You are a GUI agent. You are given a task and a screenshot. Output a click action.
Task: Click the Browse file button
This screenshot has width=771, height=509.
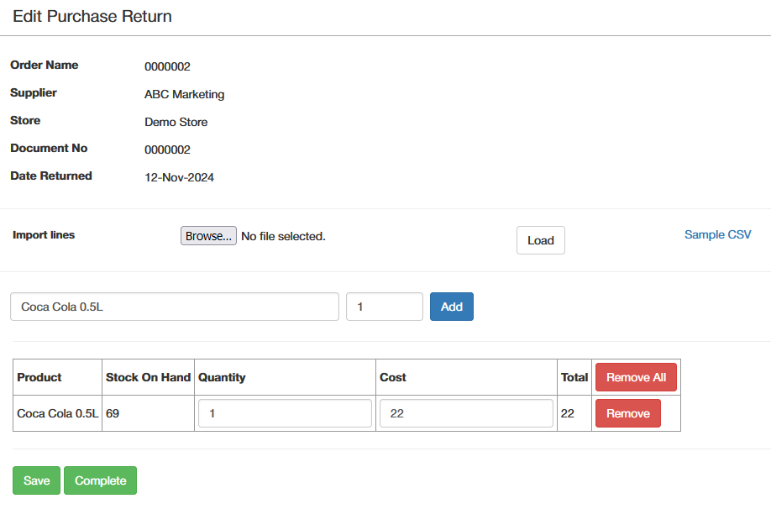click(208, 236)
